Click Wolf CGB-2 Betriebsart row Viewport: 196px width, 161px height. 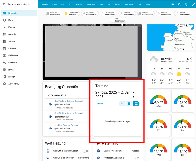(x=68, y=158)
